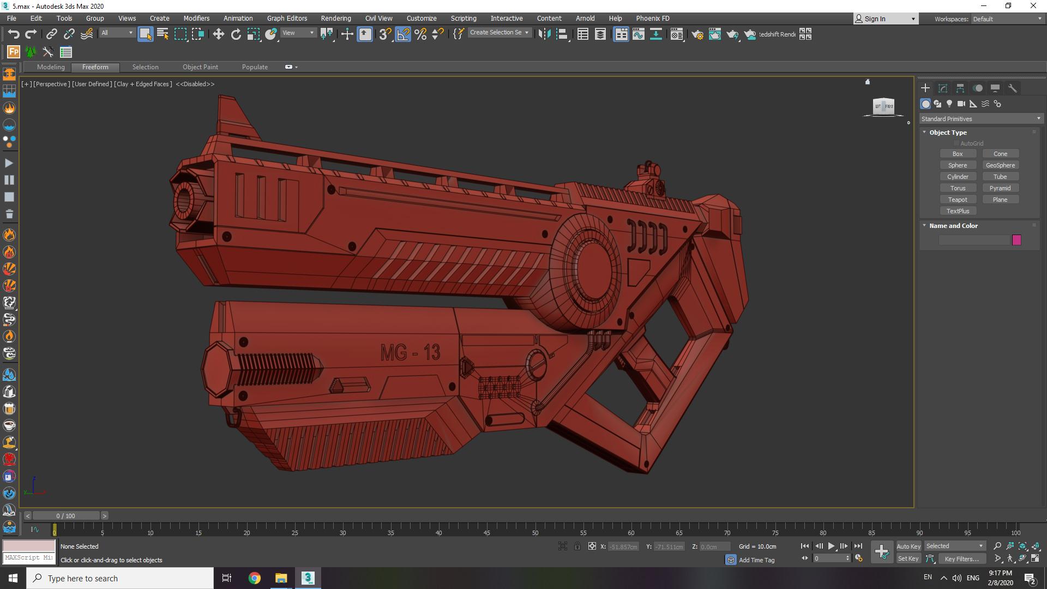1047x589 pixels.
Task: Open the Motion panel tab
Action: tap(978, 88)
